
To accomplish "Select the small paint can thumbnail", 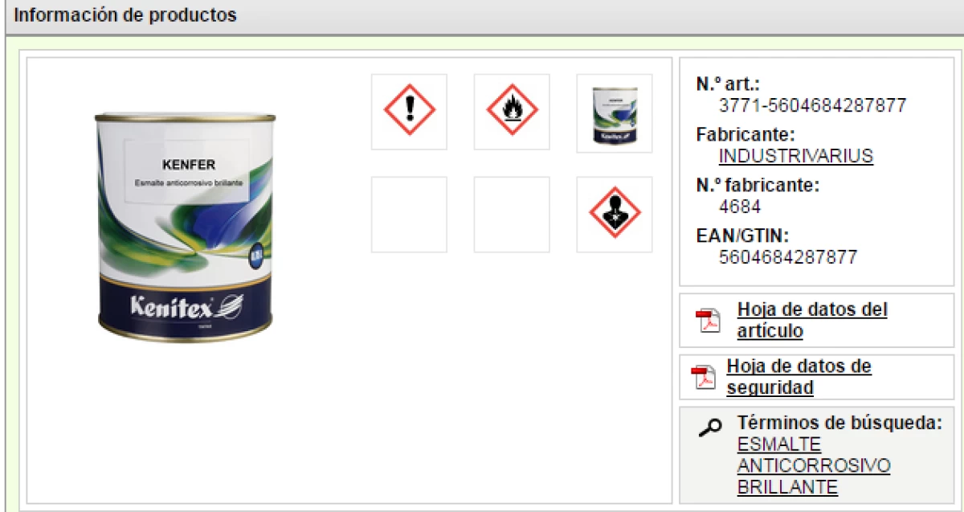I will 615,112.
